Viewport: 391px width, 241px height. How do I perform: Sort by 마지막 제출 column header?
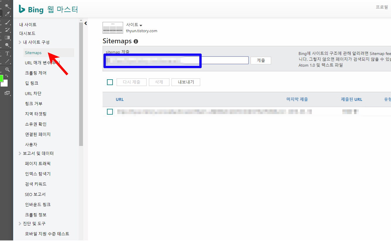coord(297,99)
